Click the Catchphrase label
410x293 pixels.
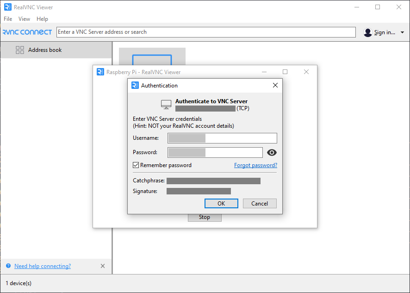pos(149,181)
